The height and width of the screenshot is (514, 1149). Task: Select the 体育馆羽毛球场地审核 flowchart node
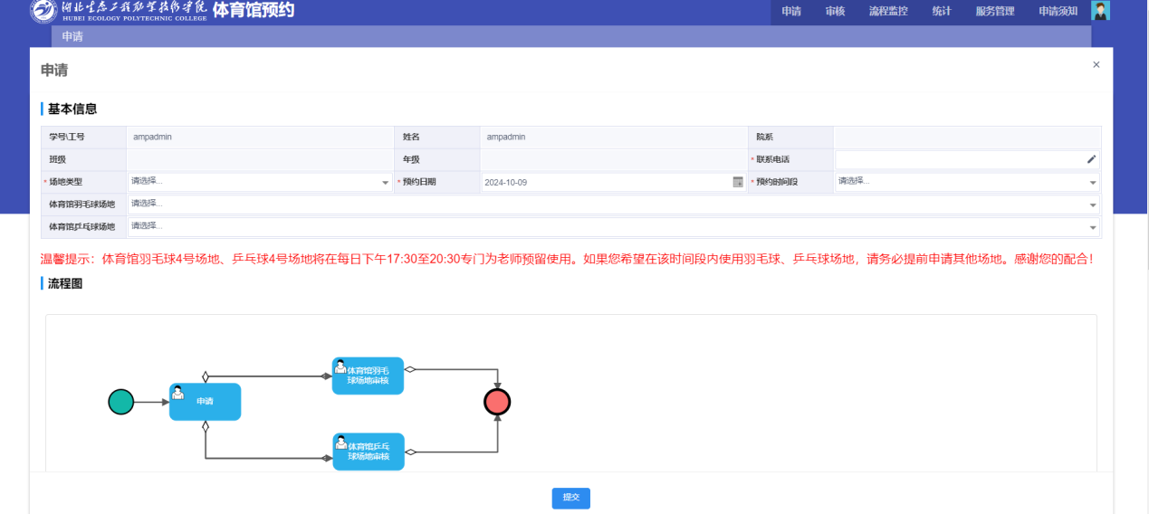(x=368, y=376)
